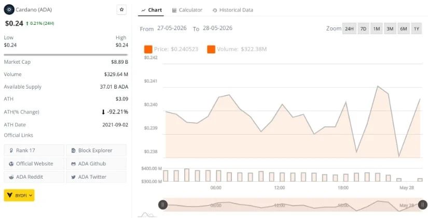
Task: Add Cardano to favorites with the star
Action: [121, 10]
